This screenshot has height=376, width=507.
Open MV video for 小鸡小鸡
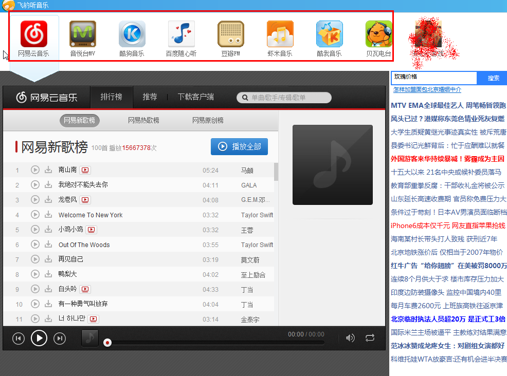(x=92, y=230)
